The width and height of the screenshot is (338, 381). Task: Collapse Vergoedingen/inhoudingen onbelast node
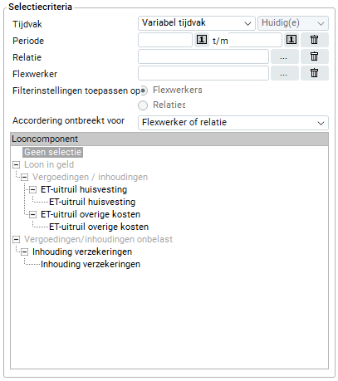tap(17, 239)
